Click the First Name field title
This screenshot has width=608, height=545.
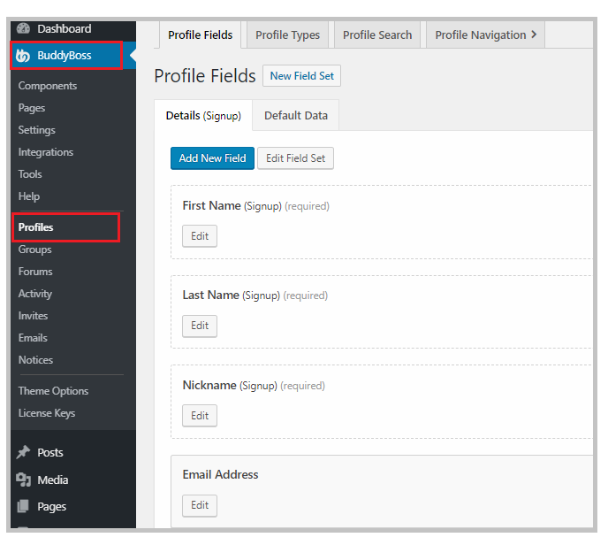(x=212, y=206)
